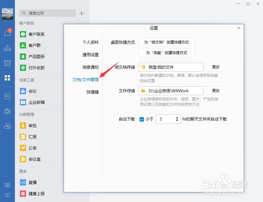Minimize the main WeCom window
Image resolution: width=263 pixels, height=202 pixels.
[238, 4]
